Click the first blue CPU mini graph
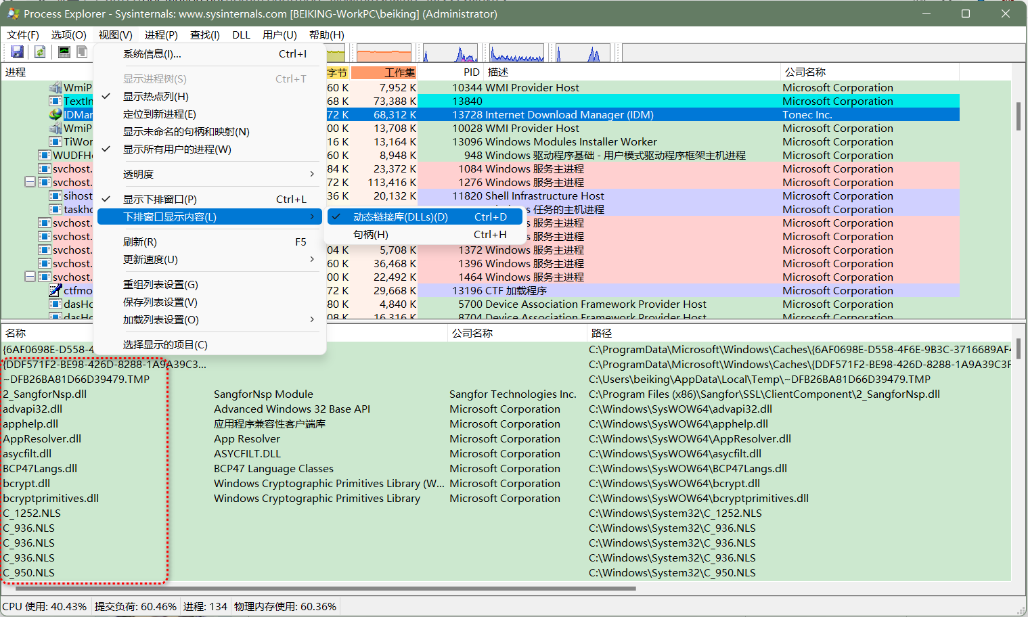 (x=450, y=53)
